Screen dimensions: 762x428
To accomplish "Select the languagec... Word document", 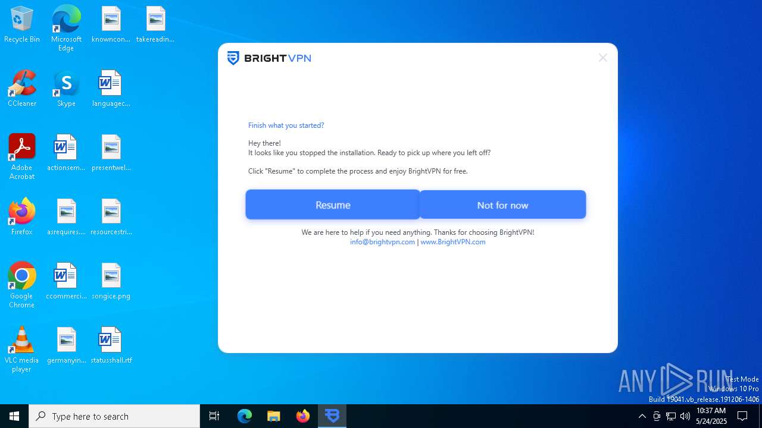I will 111,89.
